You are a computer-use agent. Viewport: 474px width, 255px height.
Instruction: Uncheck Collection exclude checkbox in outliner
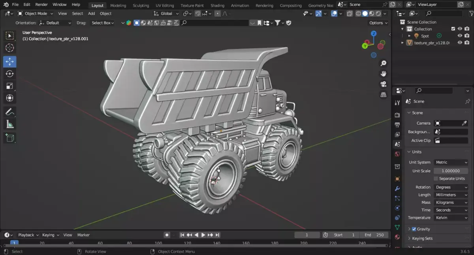[x=453, y=29]
